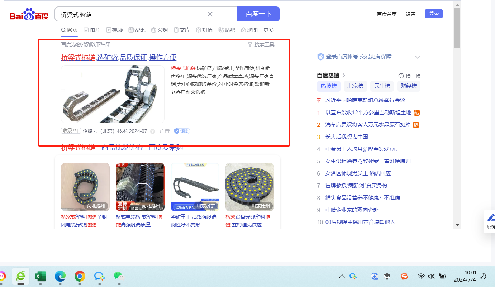
Task: Click the scrollbar up arrow
Action: (x=457, y=4)
